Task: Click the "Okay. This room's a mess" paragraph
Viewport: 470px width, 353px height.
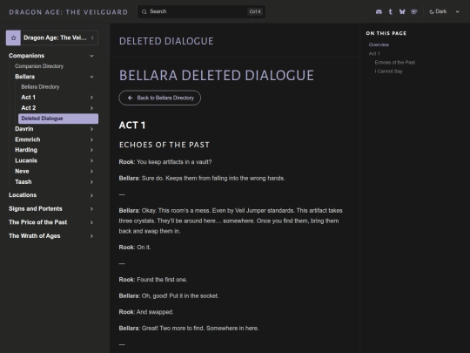Action: [x=231, y=221]
